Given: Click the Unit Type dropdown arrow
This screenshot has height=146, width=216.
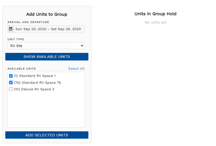Looking at the screenshot, I should 82,46.
